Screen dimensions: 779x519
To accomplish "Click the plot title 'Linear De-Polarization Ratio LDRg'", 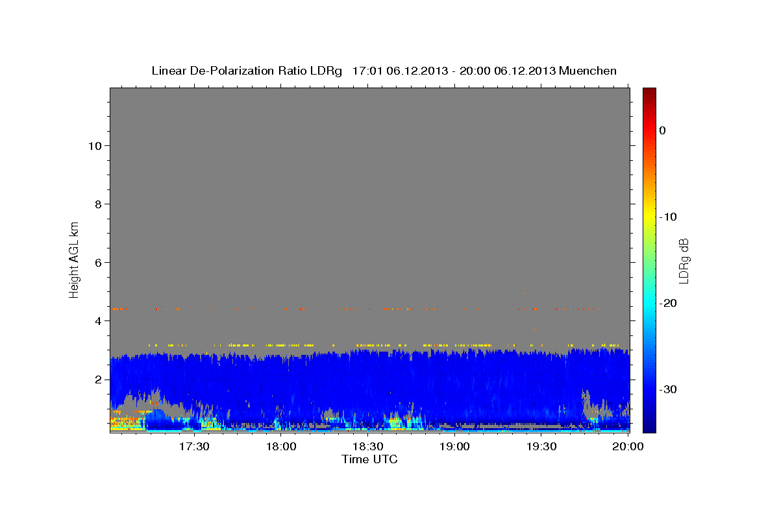I will point(247,71).
